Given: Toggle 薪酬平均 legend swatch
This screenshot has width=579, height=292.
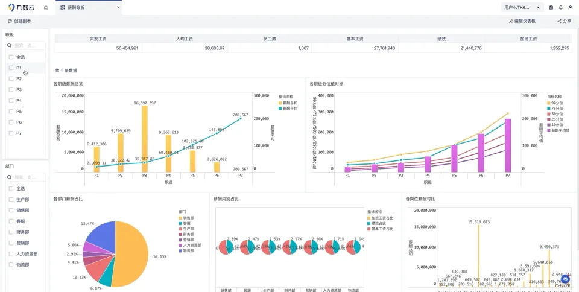Looking at the screenshot, I should (280, 109).
